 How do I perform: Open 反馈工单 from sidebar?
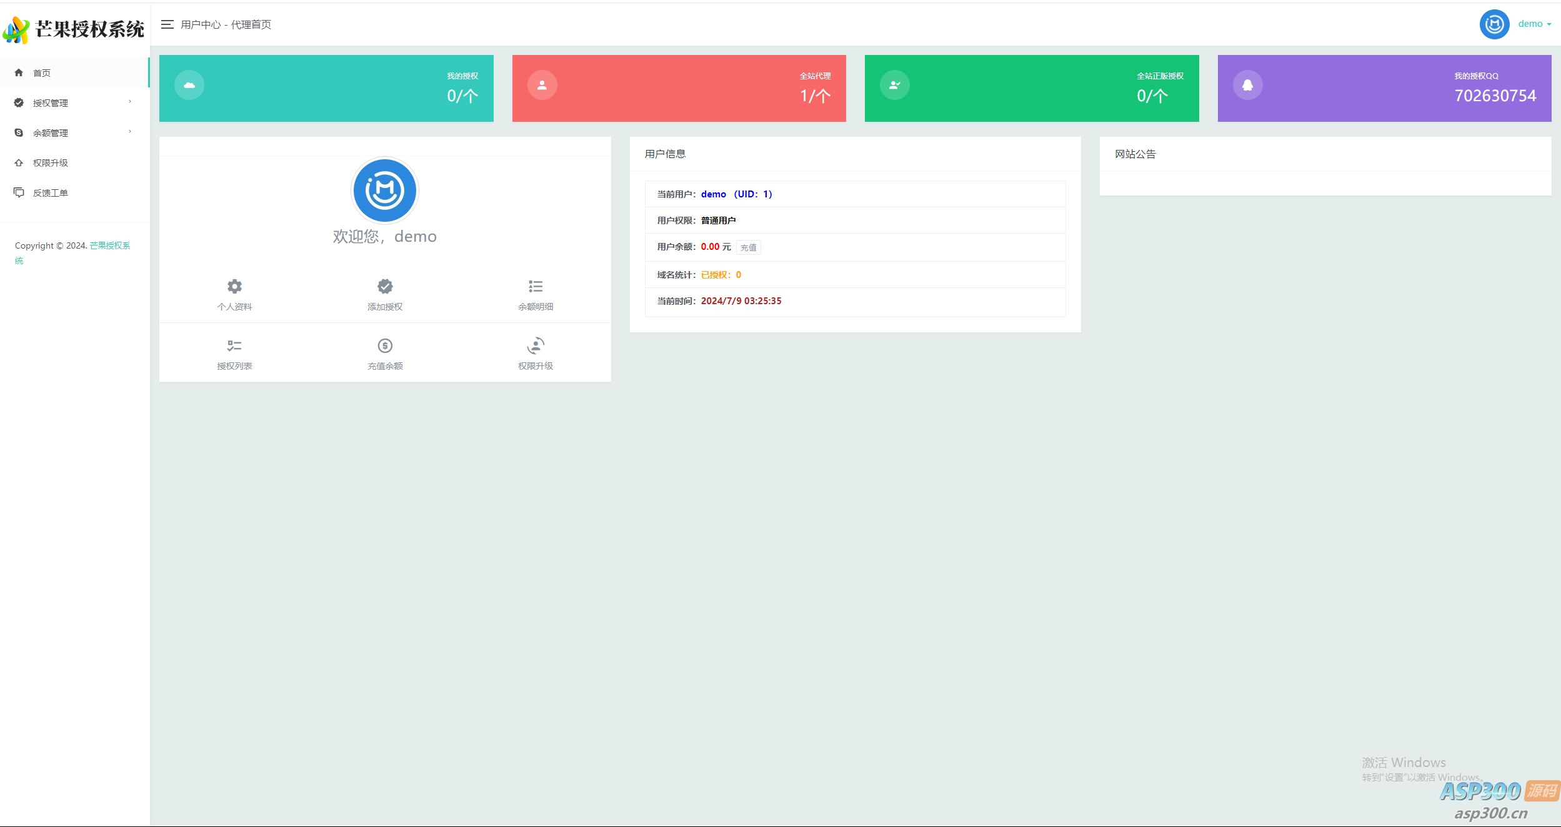51,193
